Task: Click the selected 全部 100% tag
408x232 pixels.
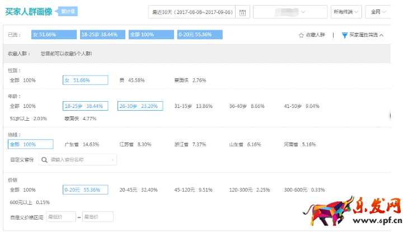Action: (147, 35)
